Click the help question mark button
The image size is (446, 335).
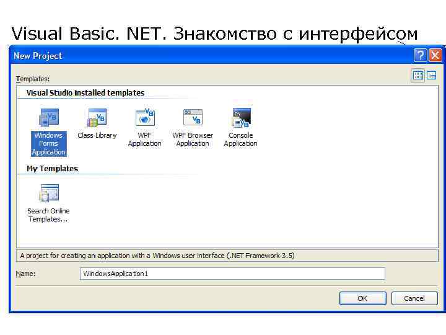421,55
